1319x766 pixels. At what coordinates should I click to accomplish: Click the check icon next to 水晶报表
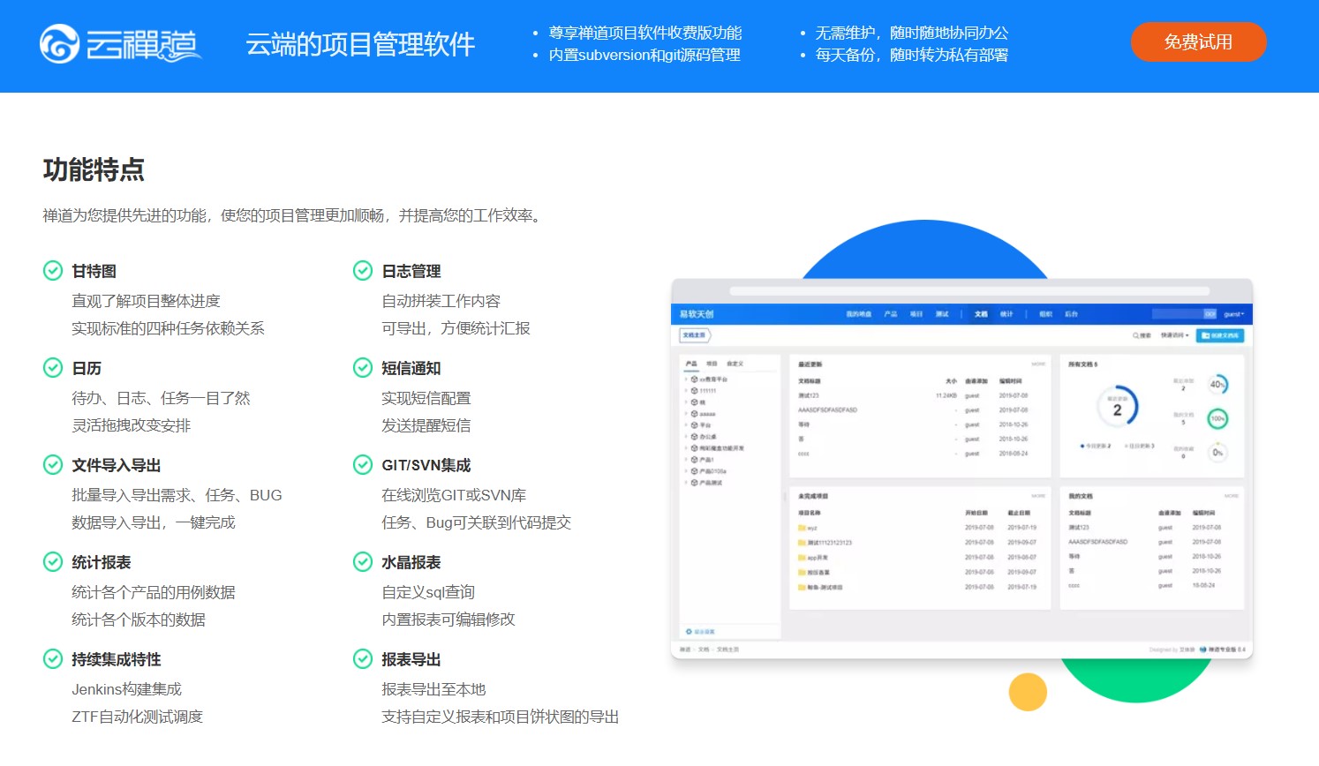pos(363,562)
